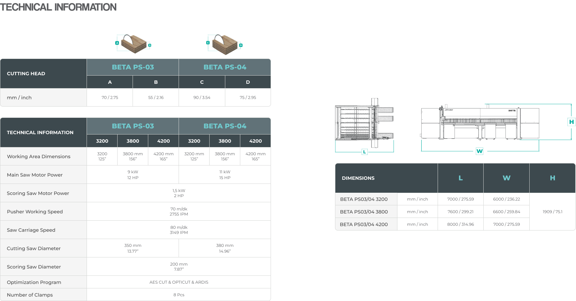
Task: Click the Working Area Dimensions row label
Action: coord(39,157)
